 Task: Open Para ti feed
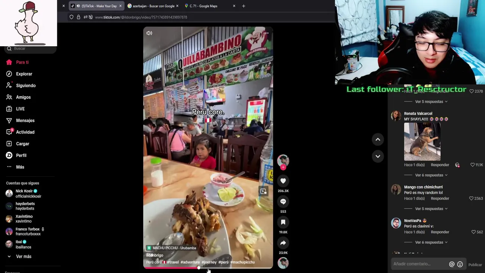point(22,62)
